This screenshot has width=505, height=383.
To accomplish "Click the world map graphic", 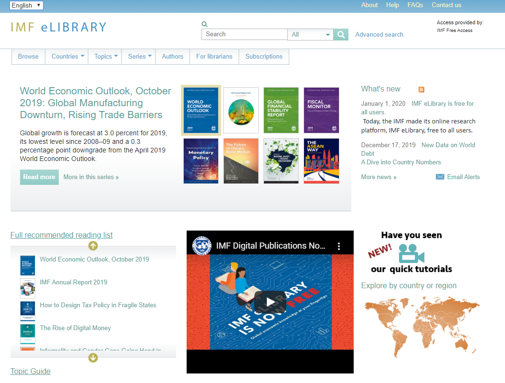I will coord(422,327).
